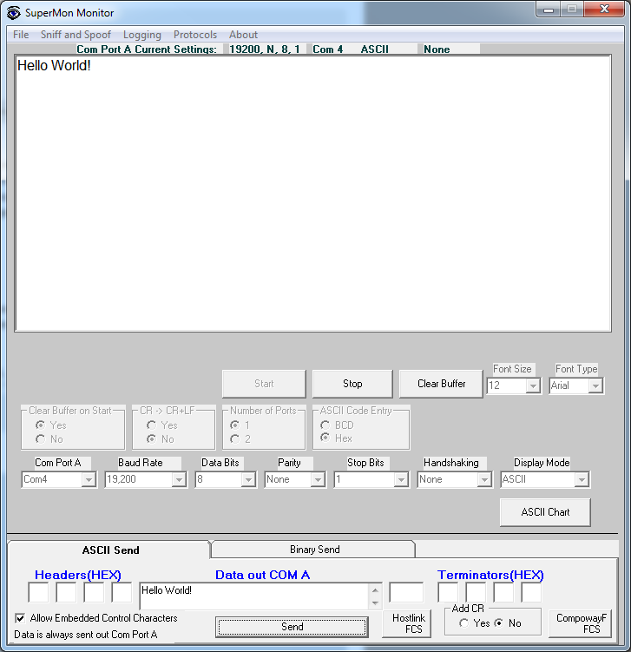Minimize the SuperMon Monitor window
The width and height of the screenshot is (631, 652).
(x=549, y=10)
